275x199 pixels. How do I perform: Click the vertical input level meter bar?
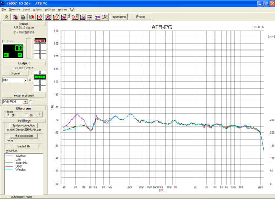(x=29, y=49)
